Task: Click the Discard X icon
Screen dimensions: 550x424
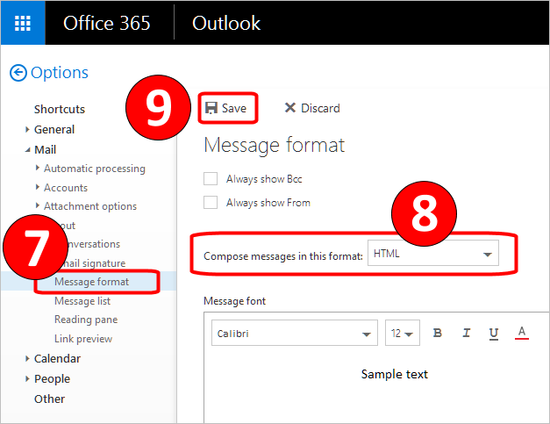Action: click(x=290, y=108)
